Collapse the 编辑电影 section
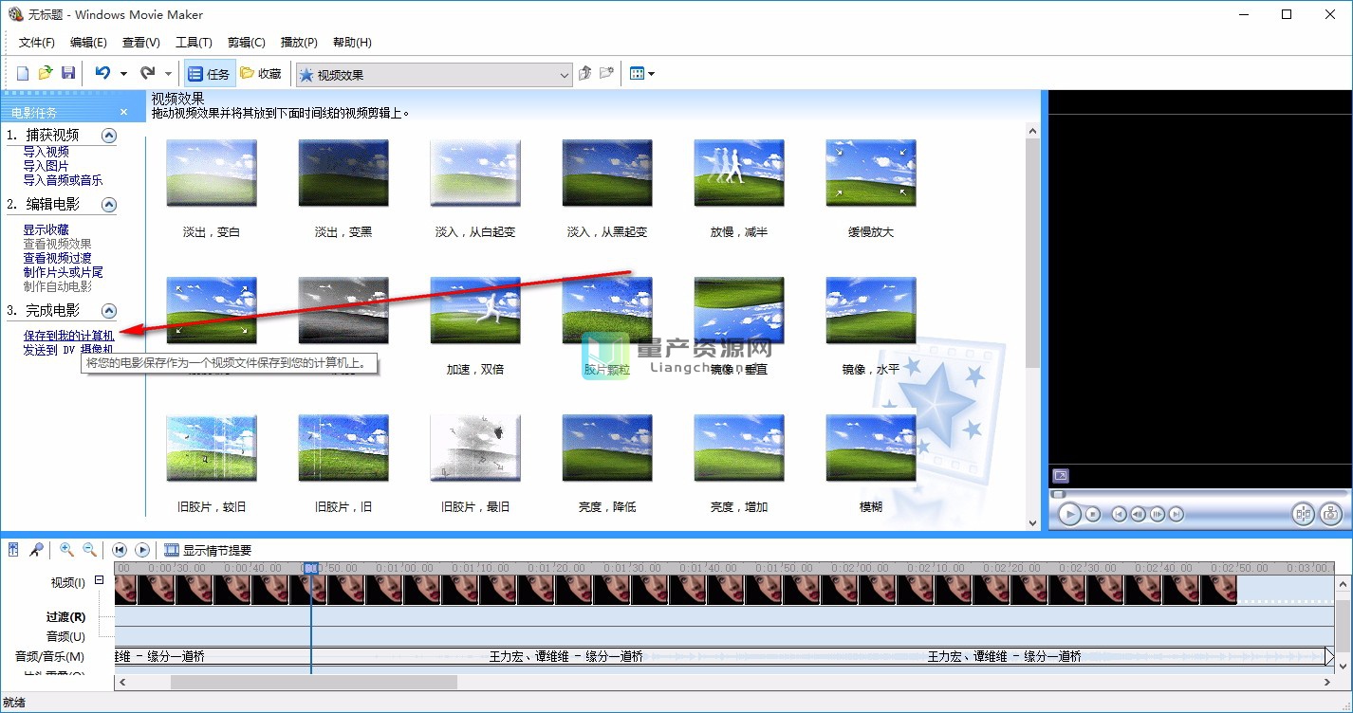 tap(109, 204)
